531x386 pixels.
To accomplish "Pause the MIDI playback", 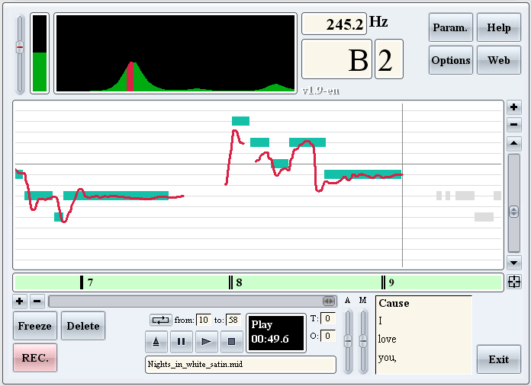I will click(x=181, y=342).
